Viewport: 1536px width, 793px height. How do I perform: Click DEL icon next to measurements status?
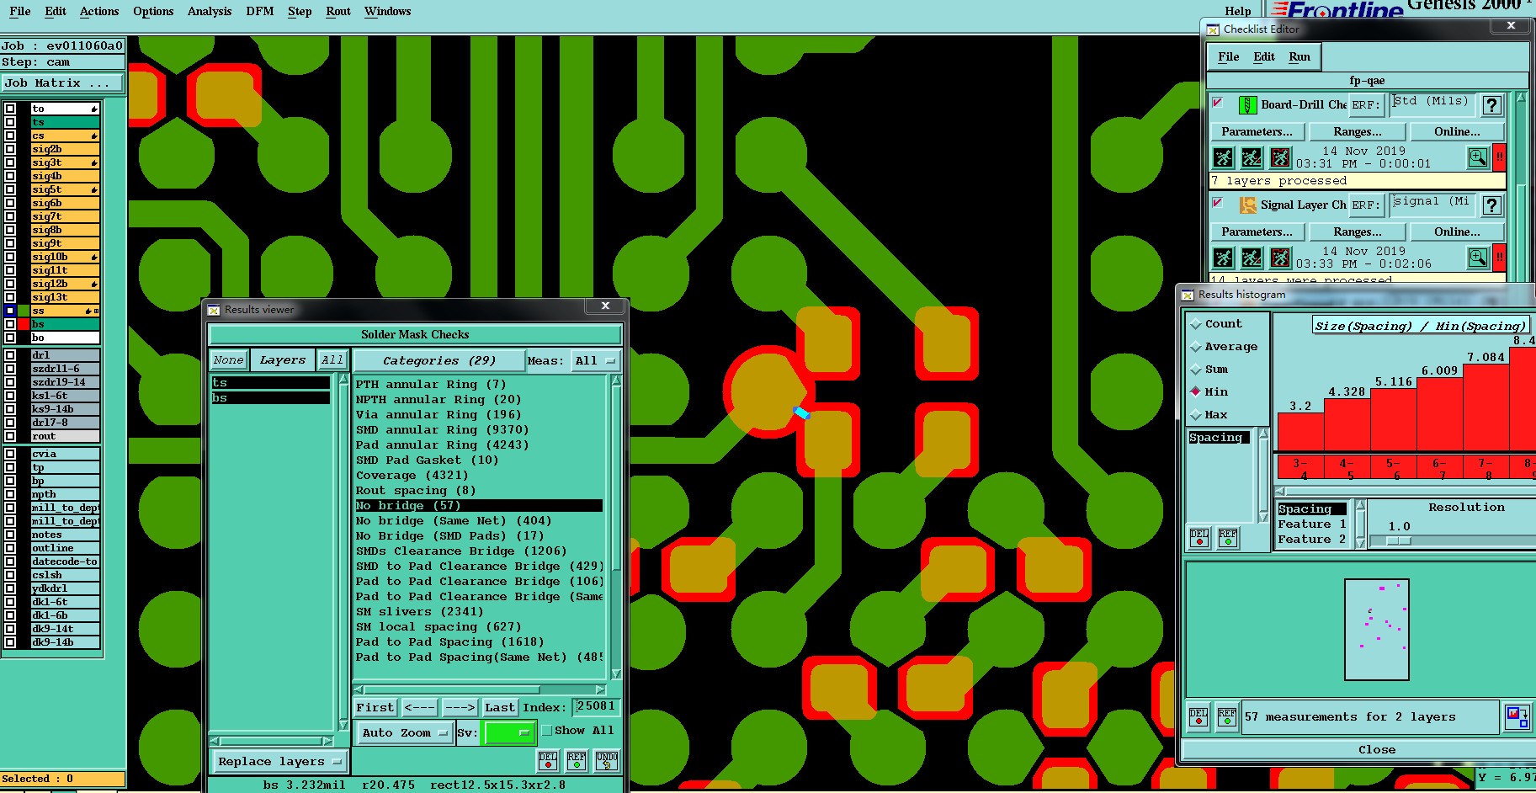coord(1199,716)
